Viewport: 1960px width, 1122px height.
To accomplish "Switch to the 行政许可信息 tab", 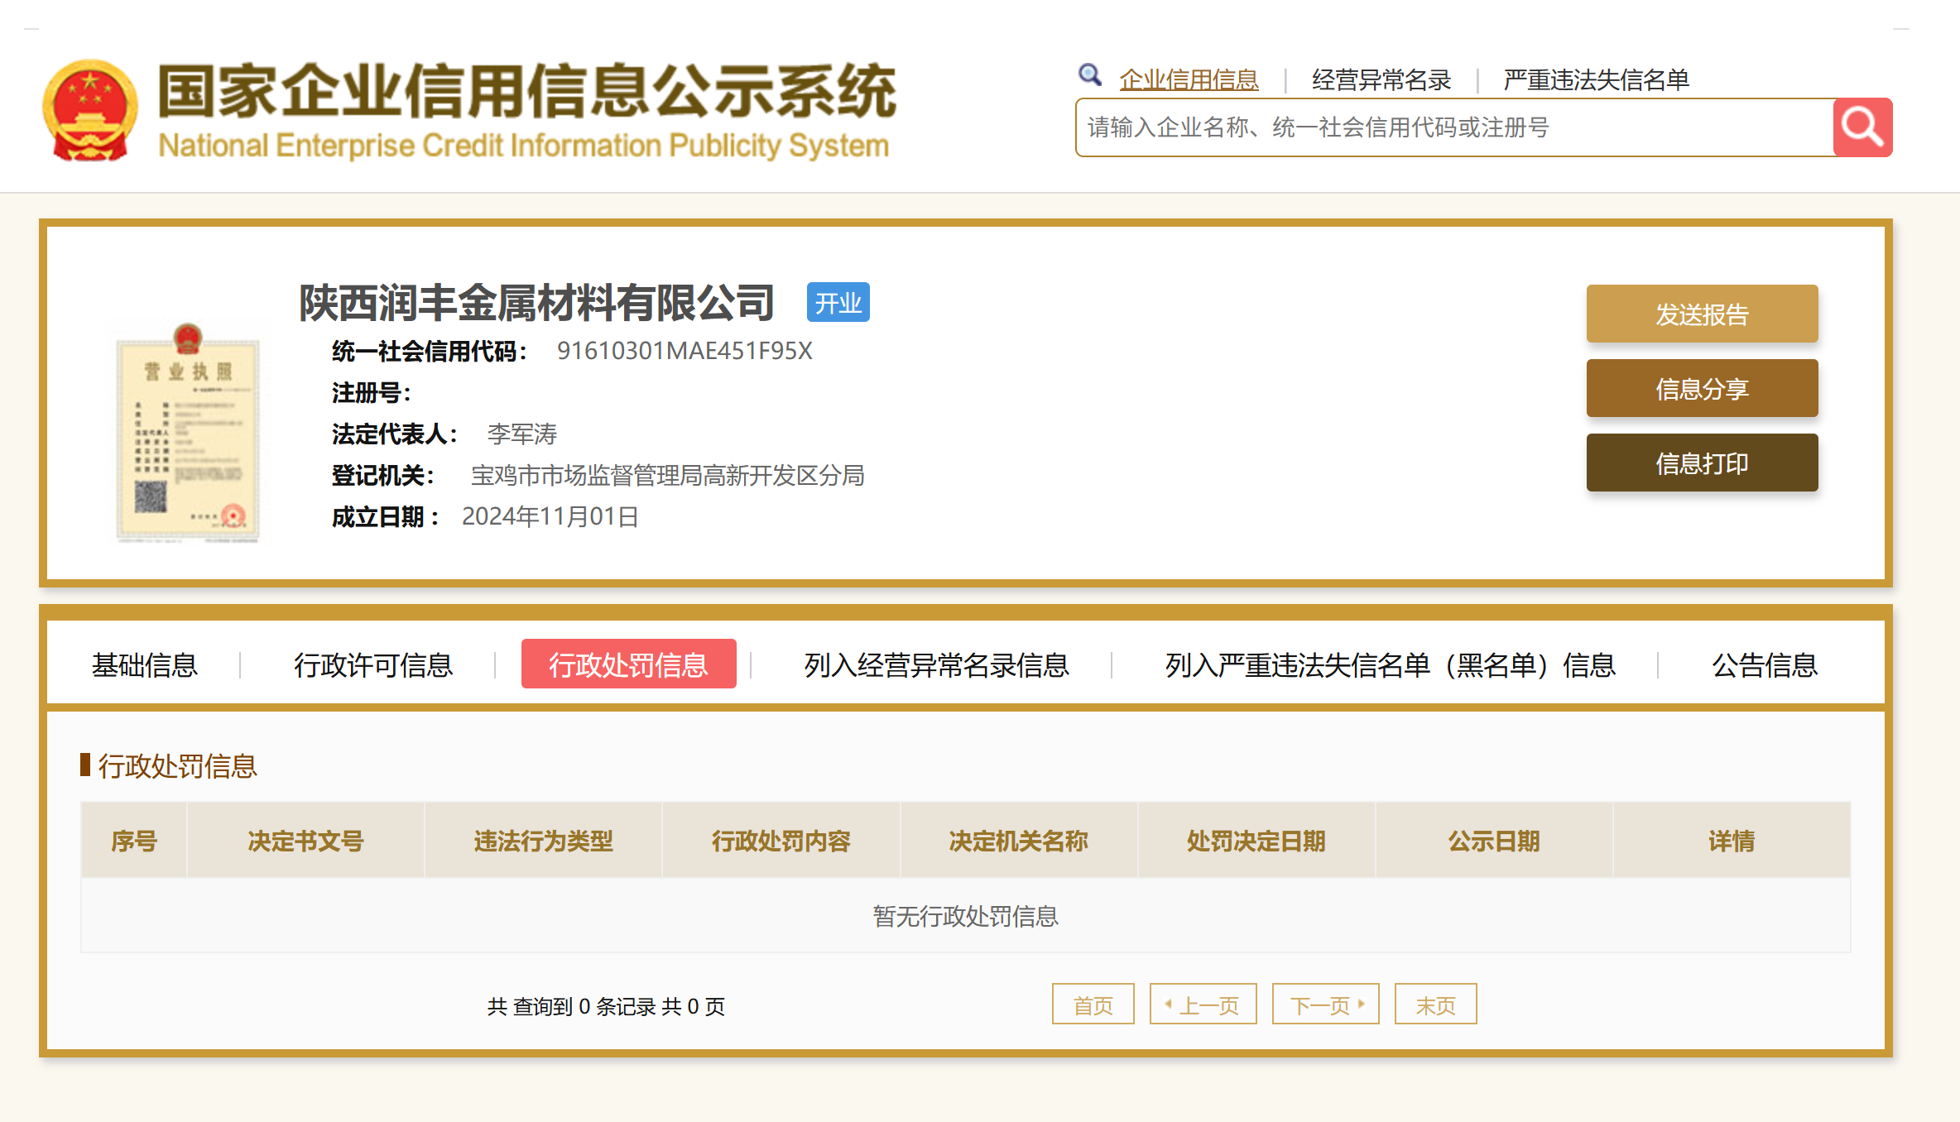I will [x=373, y=664].
